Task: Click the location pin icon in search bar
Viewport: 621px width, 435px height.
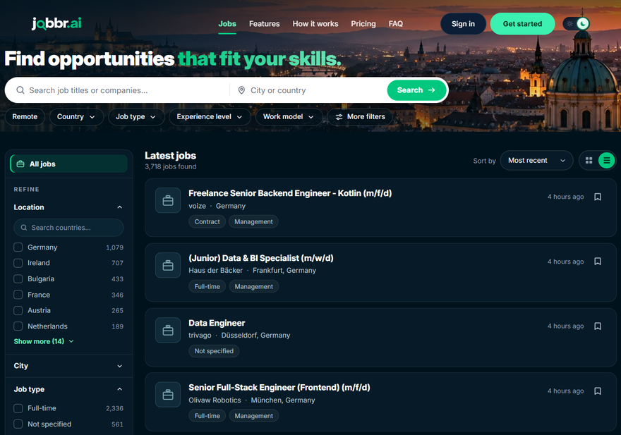Action: pyautogui.click(x=241, y=90)
